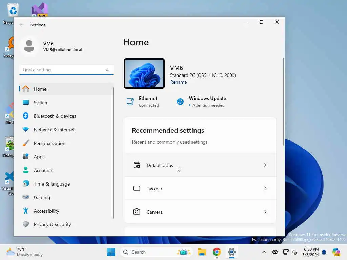
Task: Open clock showing 6:50 PM
Action: 310,252
